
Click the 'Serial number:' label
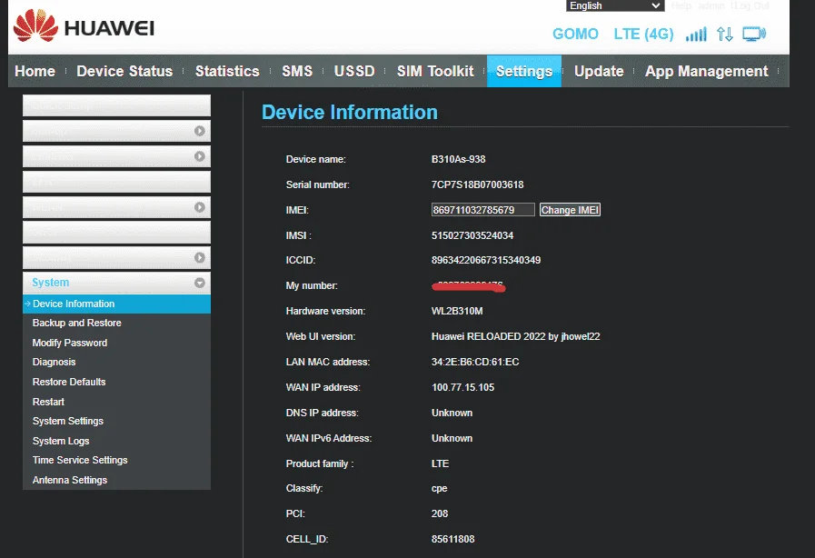click(x=318, y=184)
